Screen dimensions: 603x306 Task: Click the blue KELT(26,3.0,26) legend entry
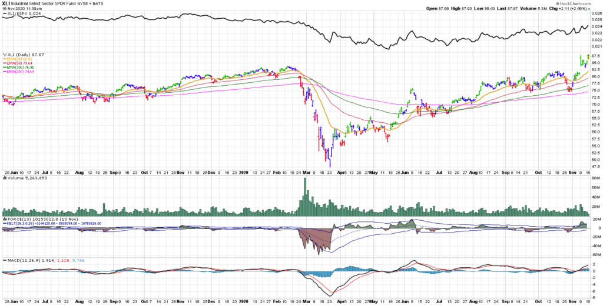pyautogui.click(x=52, y=223)
